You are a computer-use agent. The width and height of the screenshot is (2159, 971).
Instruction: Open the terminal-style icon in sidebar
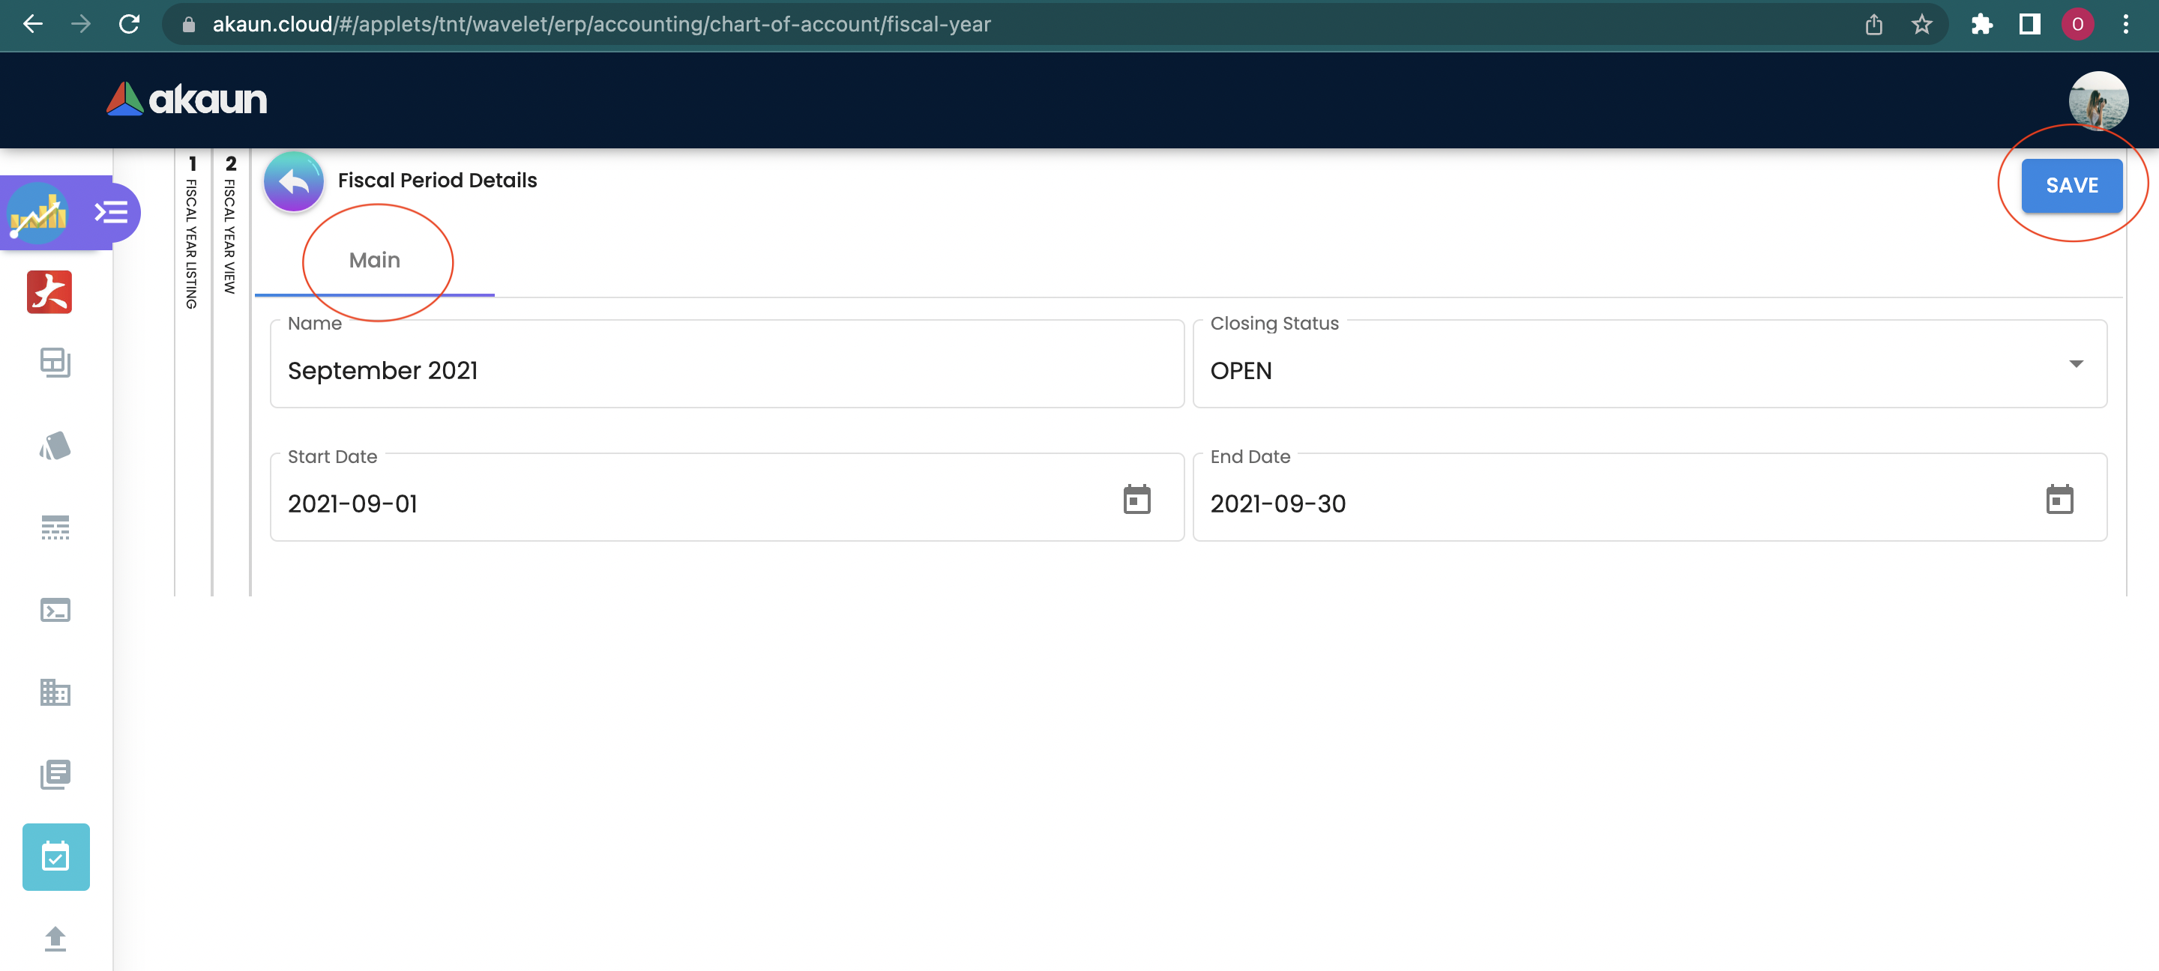(55, 611)
